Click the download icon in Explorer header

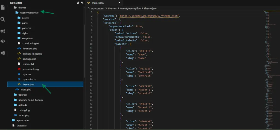coord(78,3)
